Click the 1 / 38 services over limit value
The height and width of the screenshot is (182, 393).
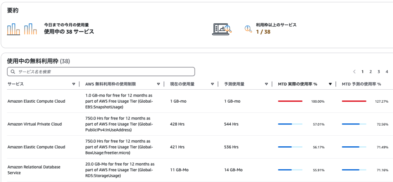click(263, 32)
